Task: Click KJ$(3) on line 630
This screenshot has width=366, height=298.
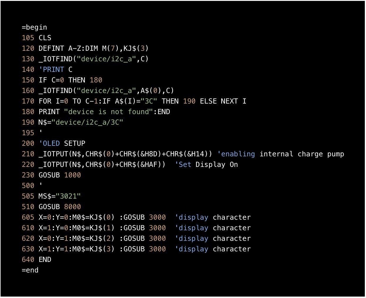Action: click(x=102, y=249)
